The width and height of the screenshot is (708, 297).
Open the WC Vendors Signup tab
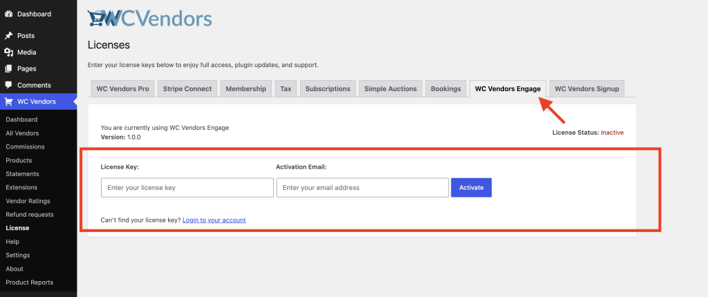pyautogui.click(x=587, y=89)
